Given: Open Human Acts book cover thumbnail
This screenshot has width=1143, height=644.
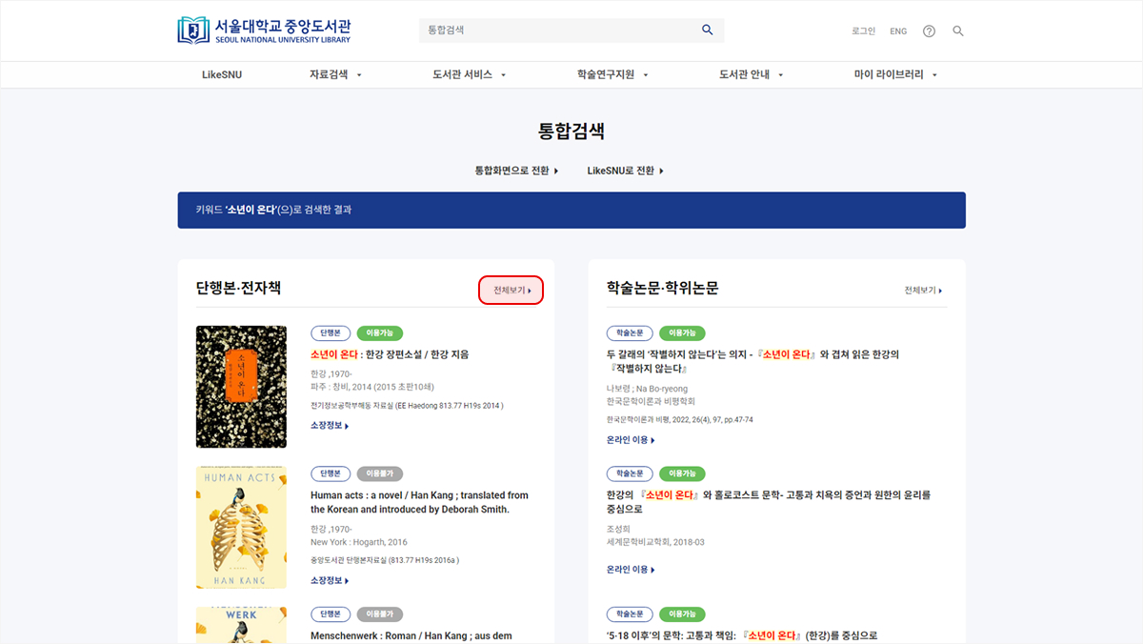Looking at the screenshot, I should tap(241, 527).
